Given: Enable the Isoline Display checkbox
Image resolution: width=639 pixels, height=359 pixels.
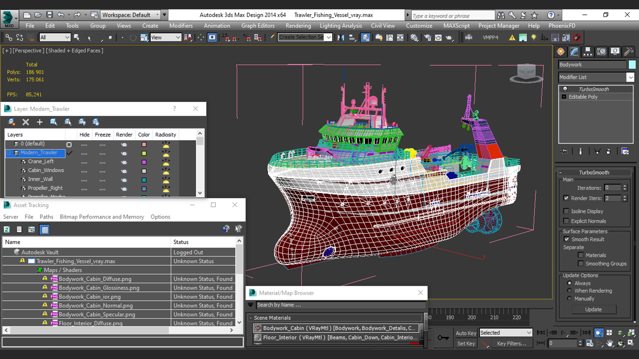Looking at the screenshot, I should coord(566,211).
